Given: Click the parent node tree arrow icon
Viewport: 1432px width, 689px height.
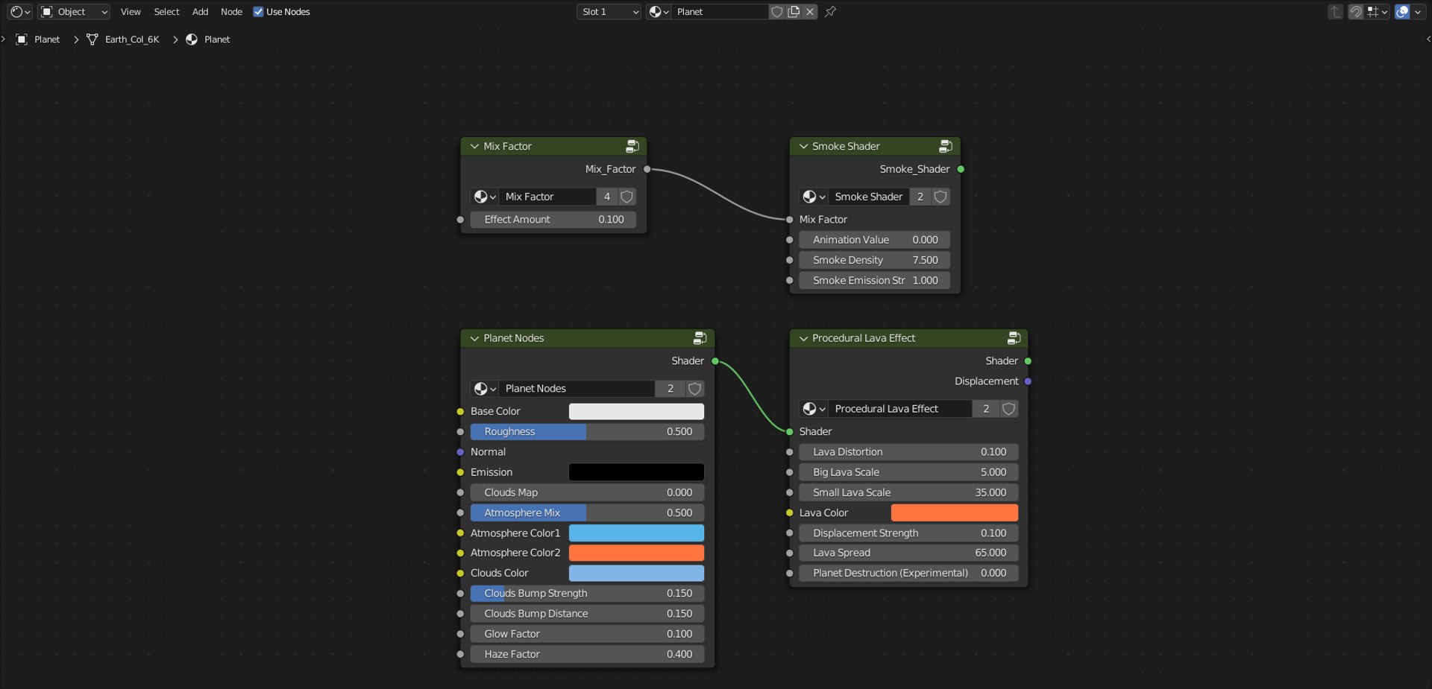Looking at the screenshot, I should click(1336, 11).
